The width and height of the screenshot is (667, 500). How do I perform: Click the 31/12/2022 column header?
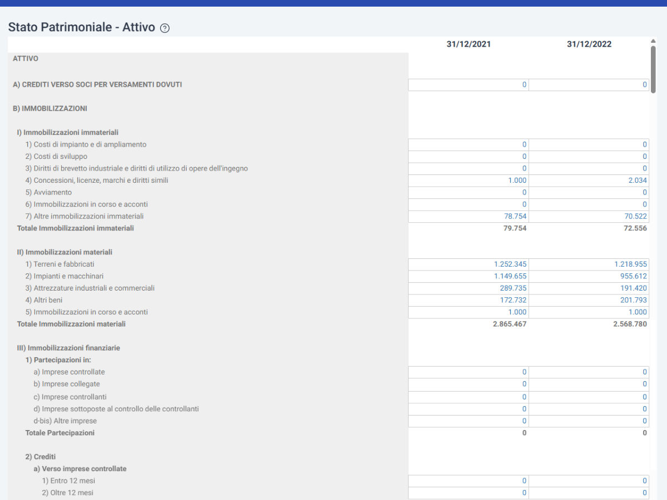click(x=589, y=44)
